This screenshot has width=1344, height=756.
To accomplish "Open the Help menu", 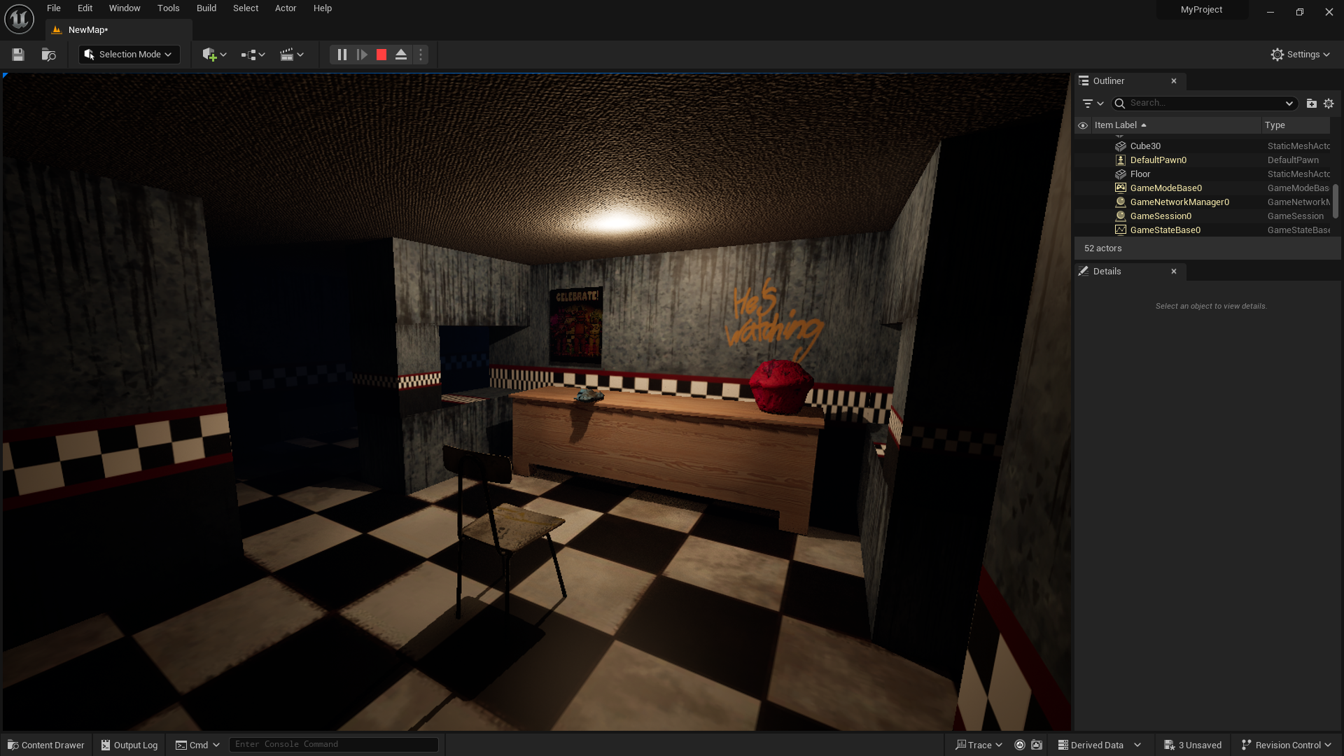I will (x=323, y=8).
